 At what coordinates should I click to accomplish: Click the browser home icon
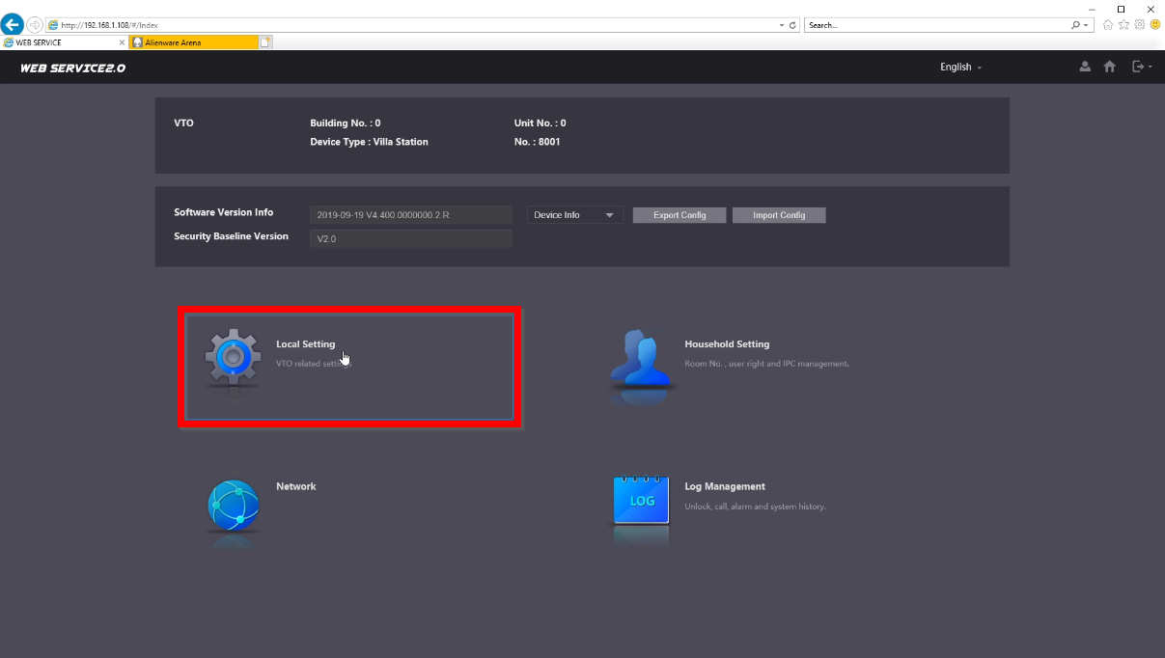click(1108, 24)
